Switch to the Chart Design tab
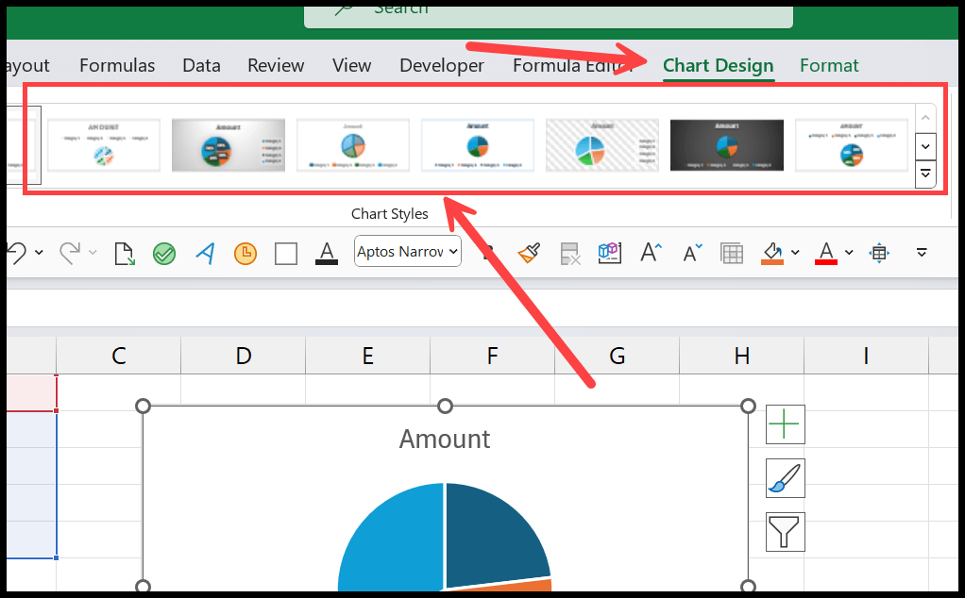Viewport: 965px width, 598px height. pyautogui.click(x=719, y=65)
